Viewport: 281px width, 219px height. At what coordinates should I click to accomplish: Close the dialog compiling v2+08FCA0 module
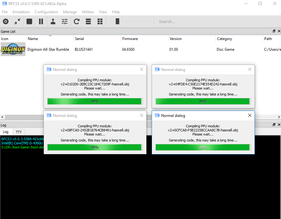click(x=142, y=116)
